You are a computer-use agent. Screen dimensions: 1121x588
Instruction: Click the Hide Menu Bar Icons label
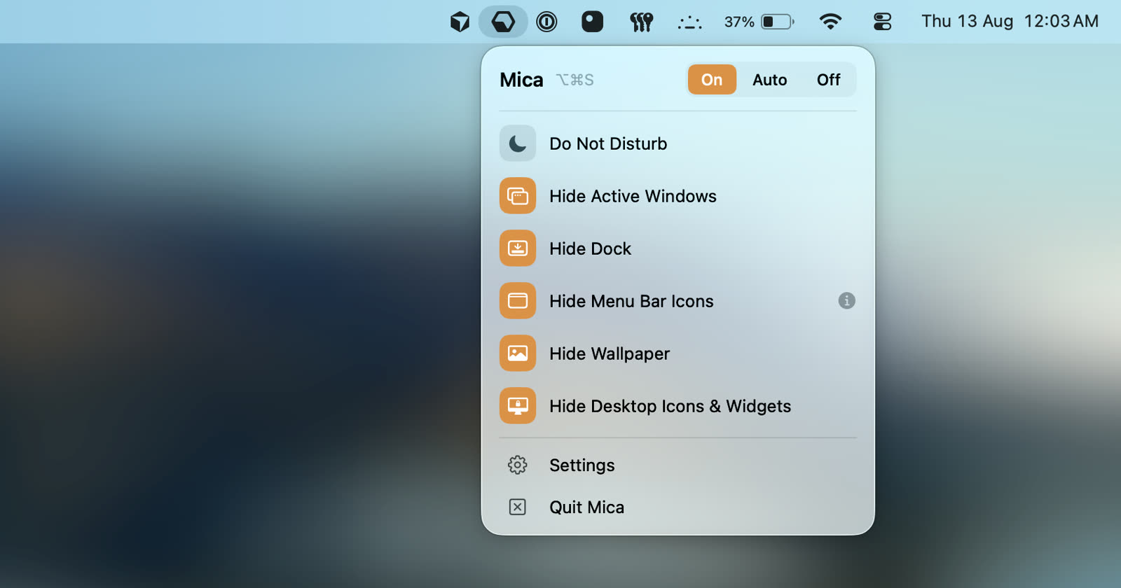[631, 301]
